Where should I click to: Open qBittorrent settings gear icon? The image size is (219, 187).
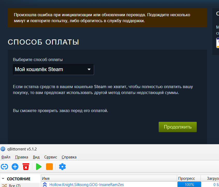coord(62,167)
